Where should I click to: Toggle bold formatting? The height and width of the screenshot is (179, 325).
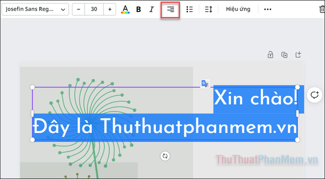(x=138, y=9)
